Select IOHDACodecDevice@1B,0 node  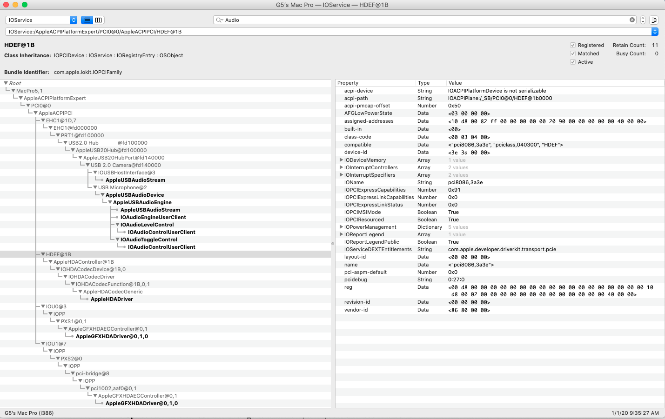point(93,269)
